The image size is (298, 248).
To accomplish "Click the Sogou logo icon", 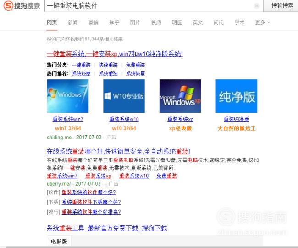I will point(8,6).
